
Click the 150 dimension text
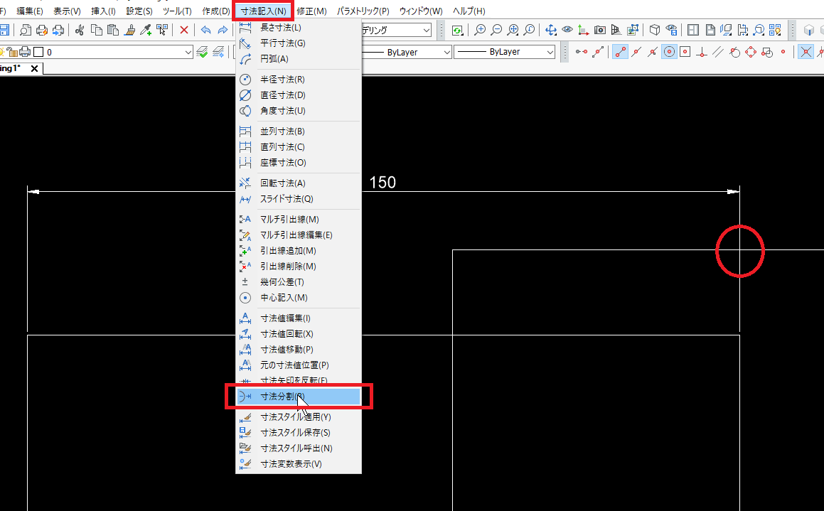(x=382, y=182)
